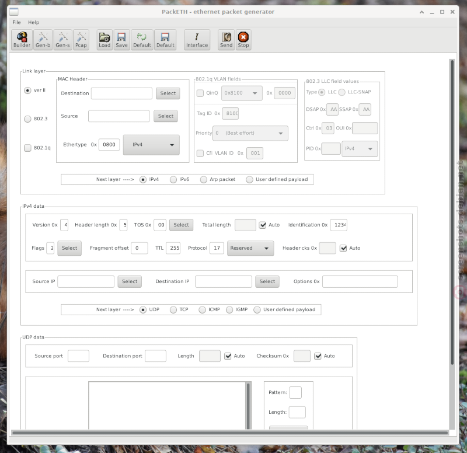This screenshot has height=453, width=467.
Task: Click the Load toolbar icon
Action: click(104, 40)
